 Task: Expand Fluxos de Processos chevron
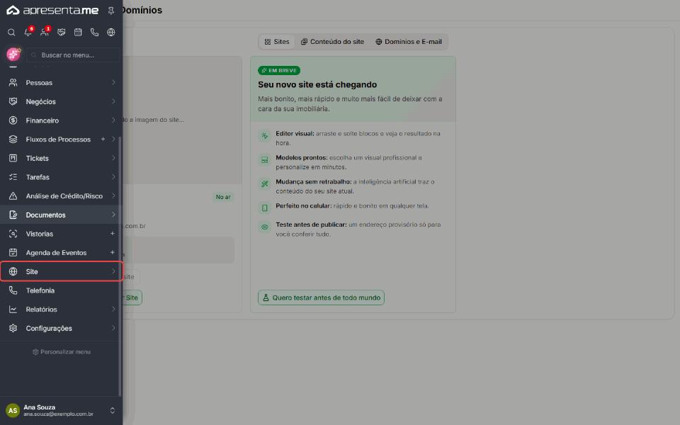tap(113, 140)
